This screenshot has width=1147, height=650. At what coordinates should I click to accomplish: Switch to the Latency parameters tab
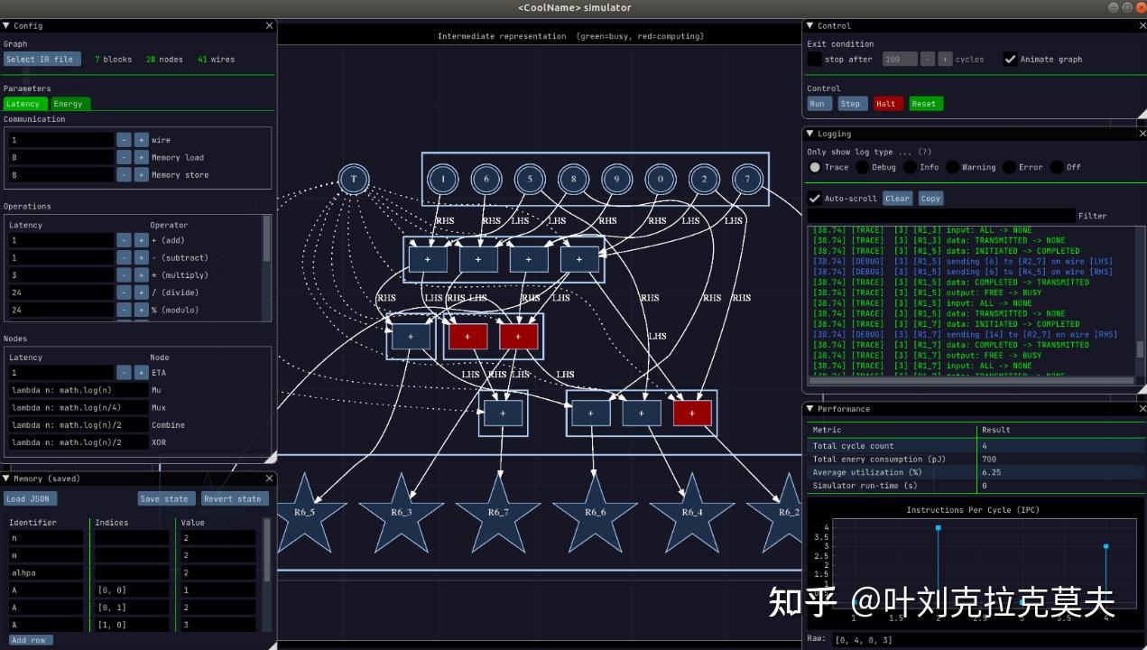tap(24, 104)
